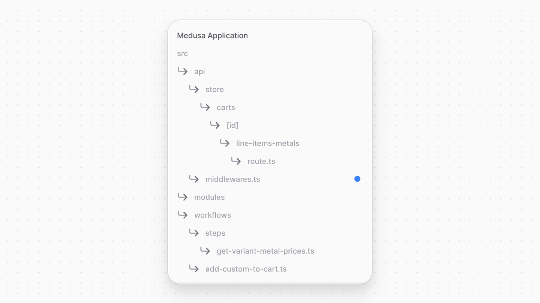
Task: Click the arrow icon beside steps folder
Action: coord(194,233)
